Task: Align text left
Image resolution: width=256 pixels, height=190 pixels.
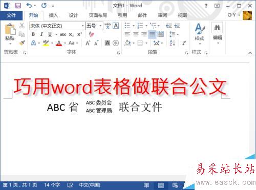Action: (127, 34)
